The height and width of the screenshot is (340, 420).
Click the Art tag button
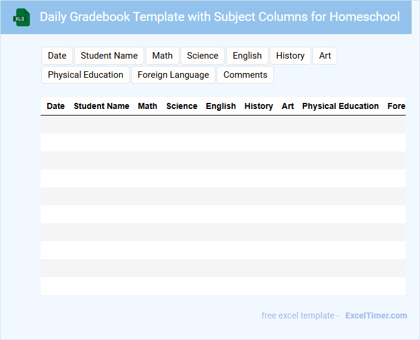tap(325, 56)
